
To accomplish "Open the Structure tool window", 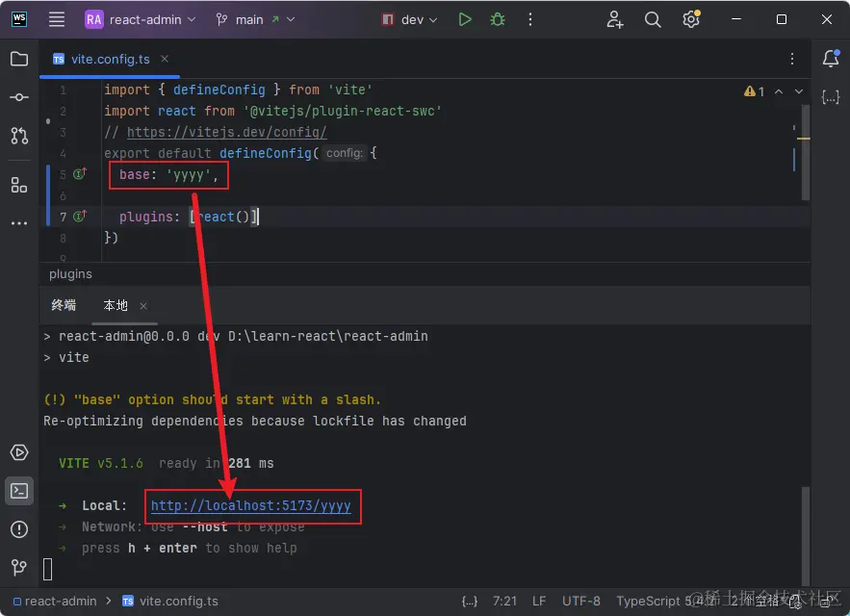I will 19,185.
